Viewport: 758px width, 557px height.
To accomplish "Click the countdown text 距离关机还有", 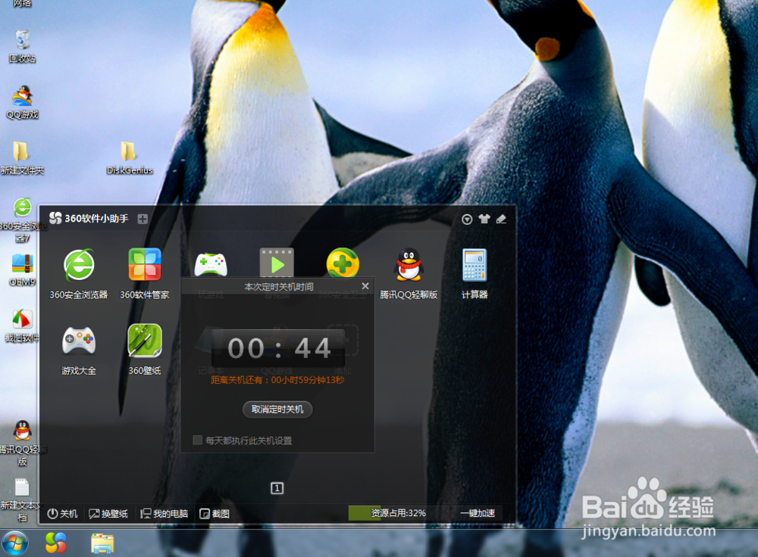I will point(277,380).
